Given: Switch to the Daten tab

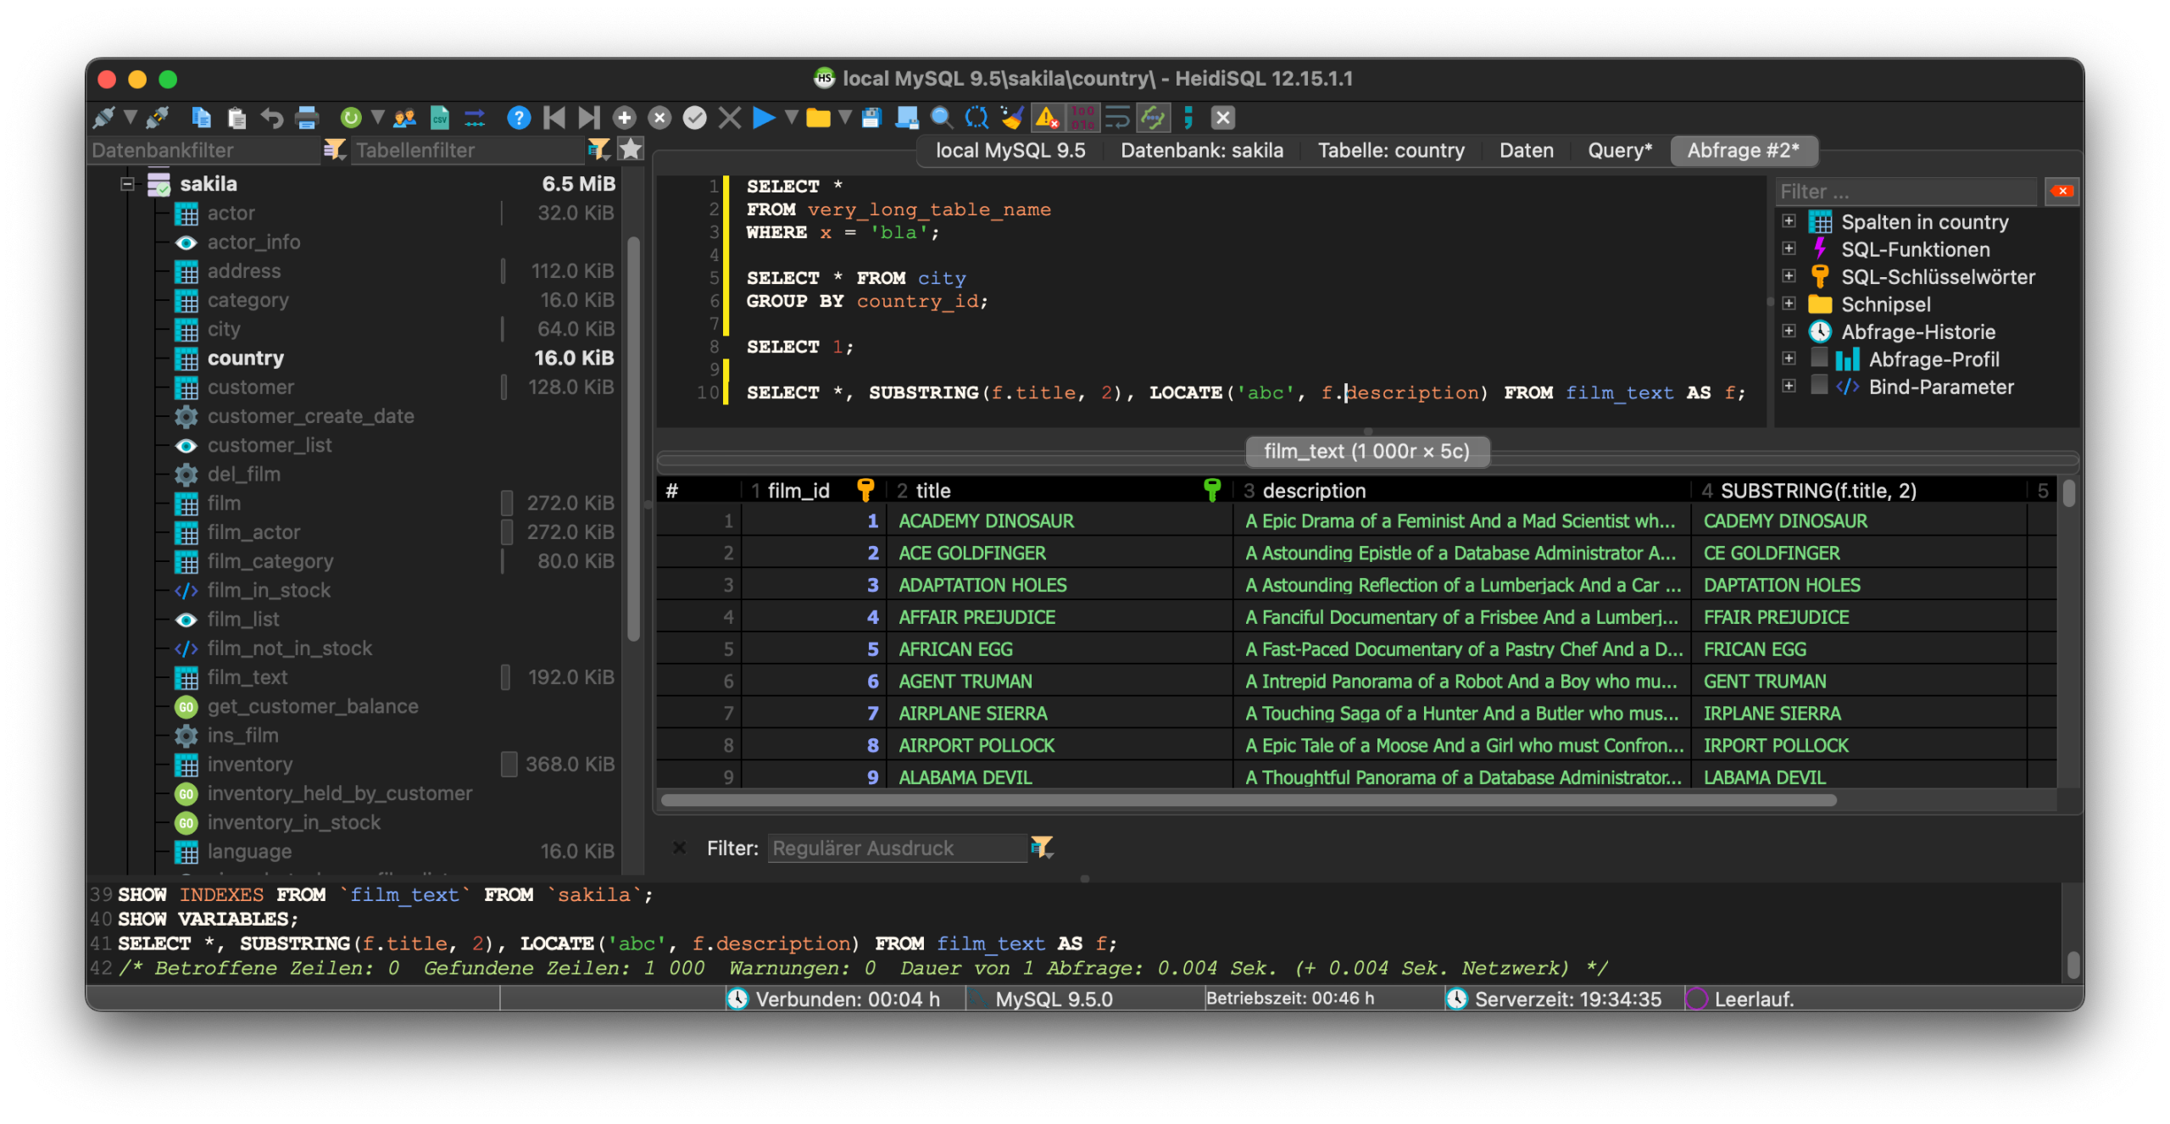Looking at the screenshot, I should (x=1526, y=151).
